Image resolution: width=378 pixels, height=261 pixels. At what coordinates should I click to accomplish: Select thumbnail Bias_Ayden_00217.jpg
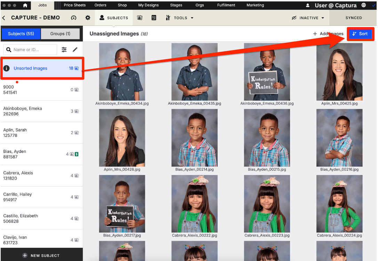tap(122, 204)
